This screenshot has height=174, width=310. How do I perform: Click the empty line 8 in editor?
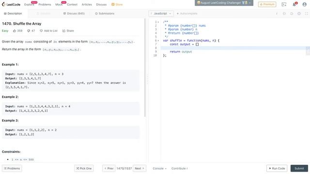[233, 48]
